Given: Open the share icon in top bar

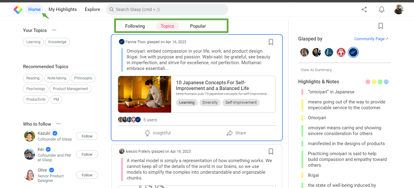Looking at the screenshot, I should [364, 9].
